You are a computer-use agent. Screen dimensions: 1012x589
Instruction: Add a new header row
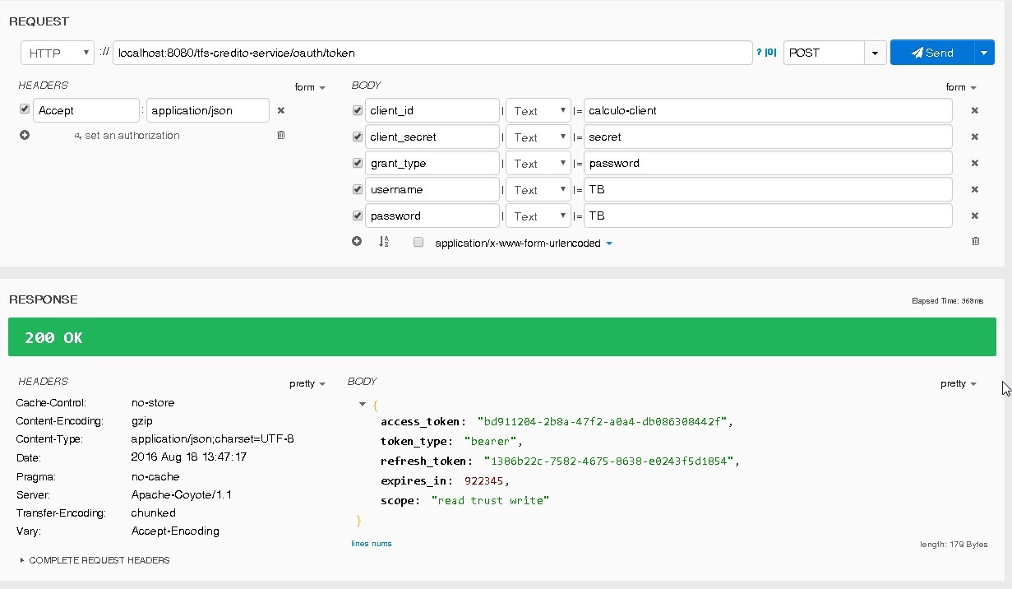[25, 135]
